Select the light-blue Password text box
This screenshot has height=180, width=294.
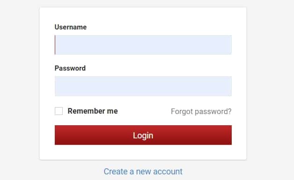click(143, 86)
